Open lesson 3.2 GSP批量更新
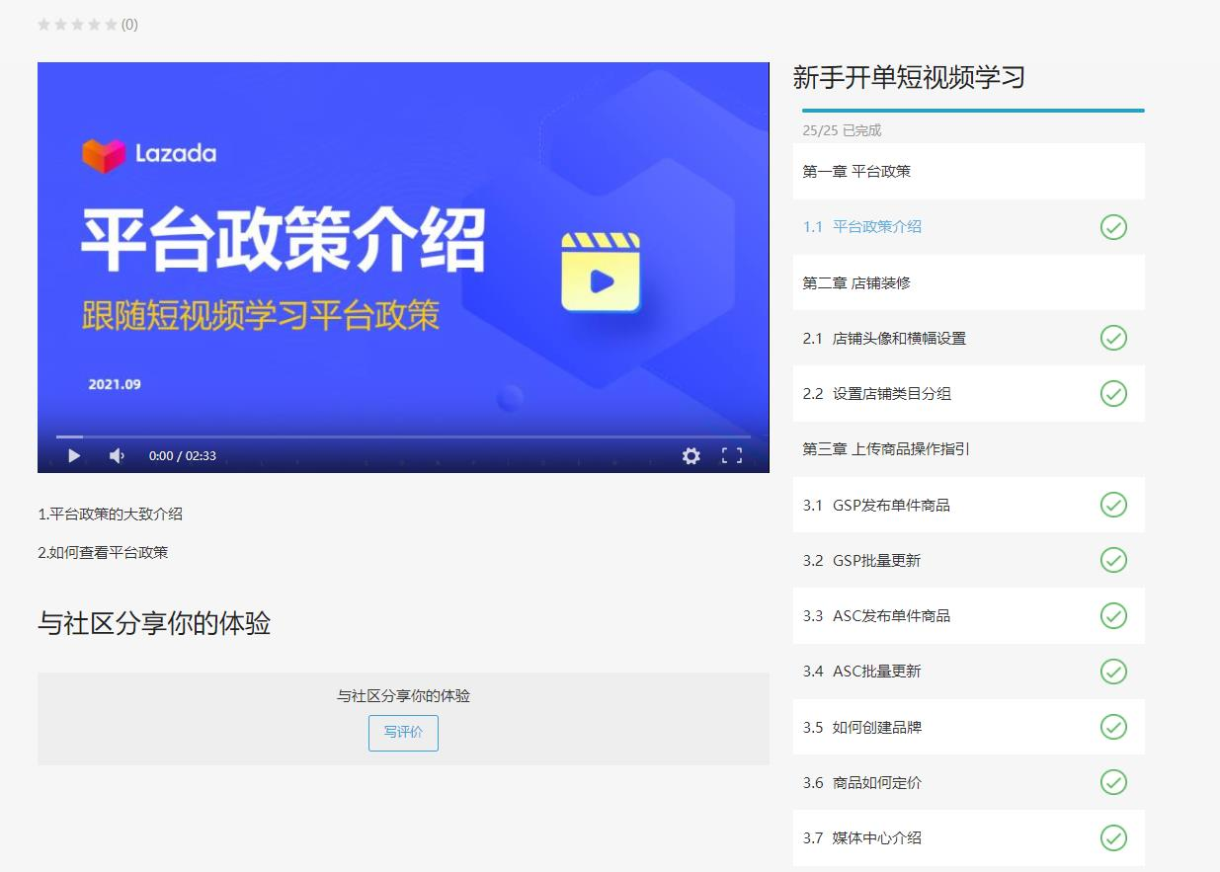1220x872 pixels. coord(876,560)
